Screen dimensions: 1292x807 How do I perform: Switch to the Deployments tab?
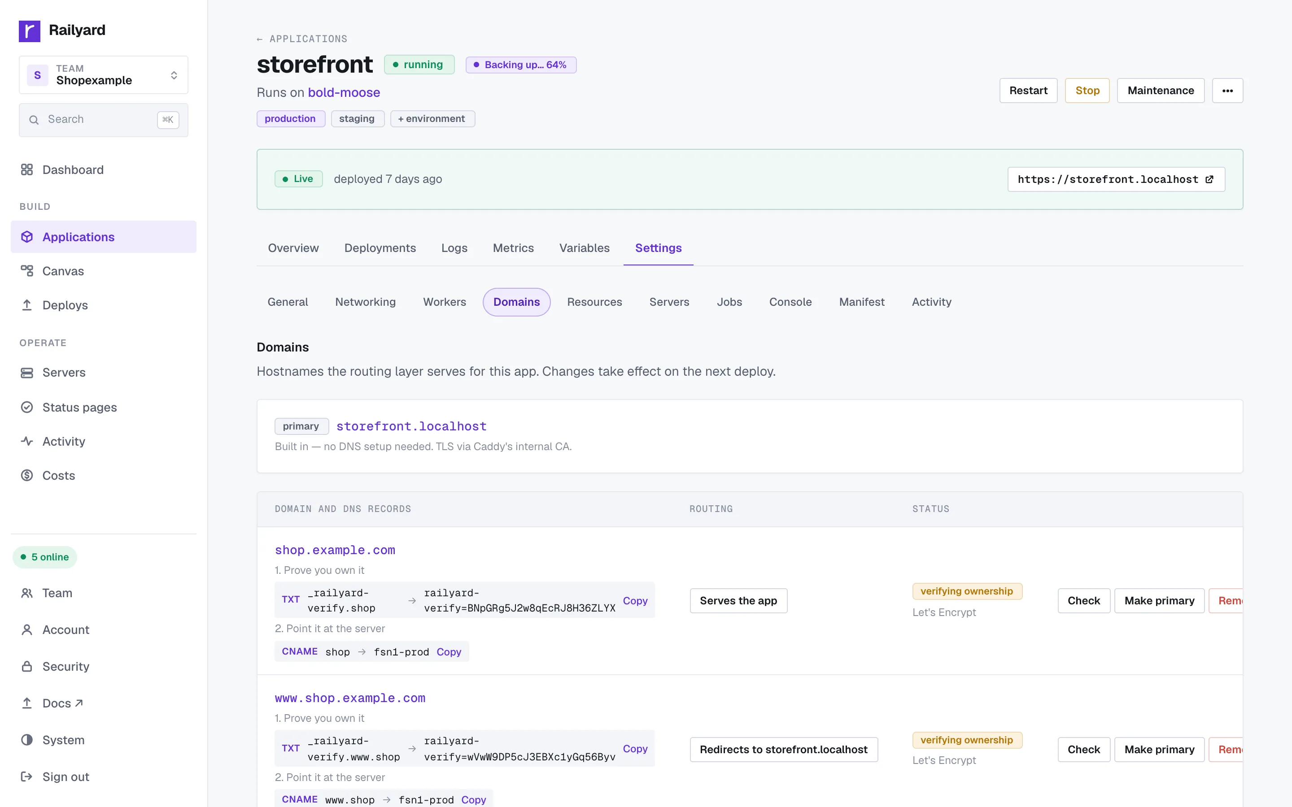tap(380, 248)
